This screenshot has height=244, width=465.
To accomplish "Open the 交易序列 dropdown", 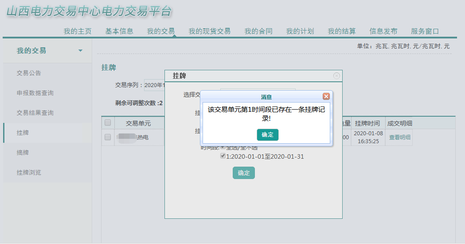I will pos(154,85).
